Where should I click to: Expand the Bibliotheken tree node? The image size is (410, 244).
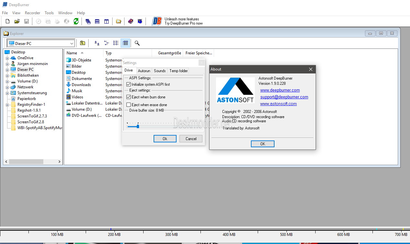pos(7,75)
